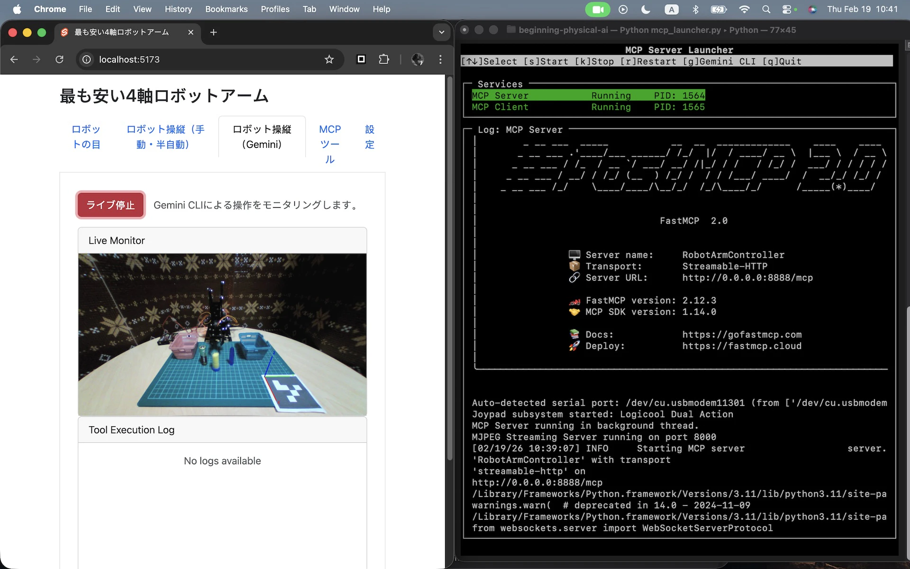
Task: Bookmark the page with the star icon
Action: 329,59
